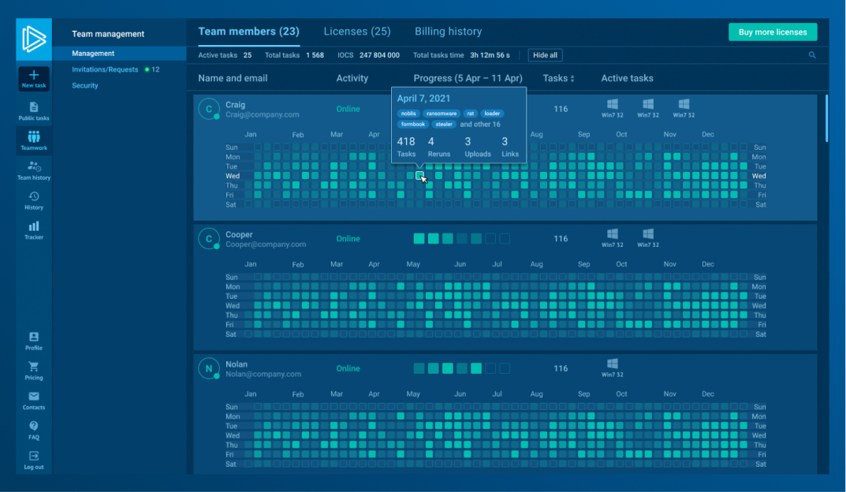Click the Hide all button
Image resolution: width=846 pixels, height=492 pixels.
point(545,55)
